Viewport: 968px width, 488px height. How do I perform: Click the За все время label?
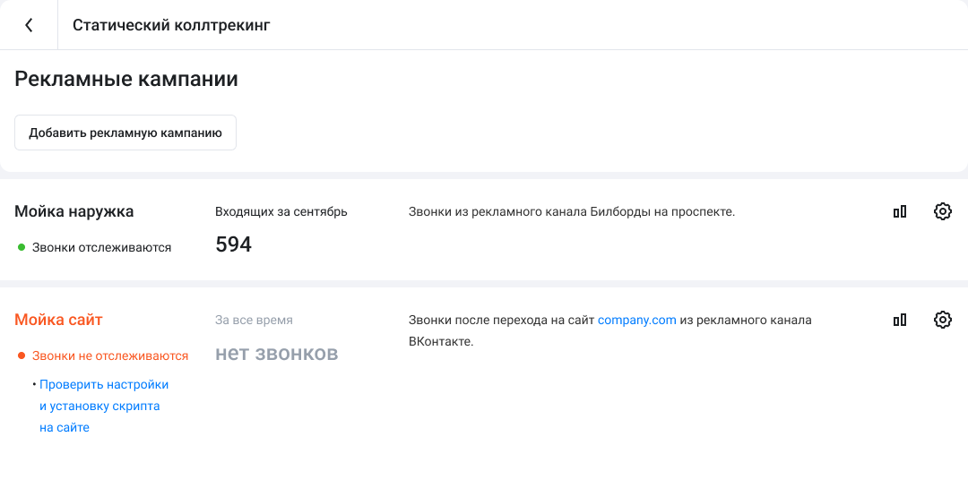[x=254, y=320]
